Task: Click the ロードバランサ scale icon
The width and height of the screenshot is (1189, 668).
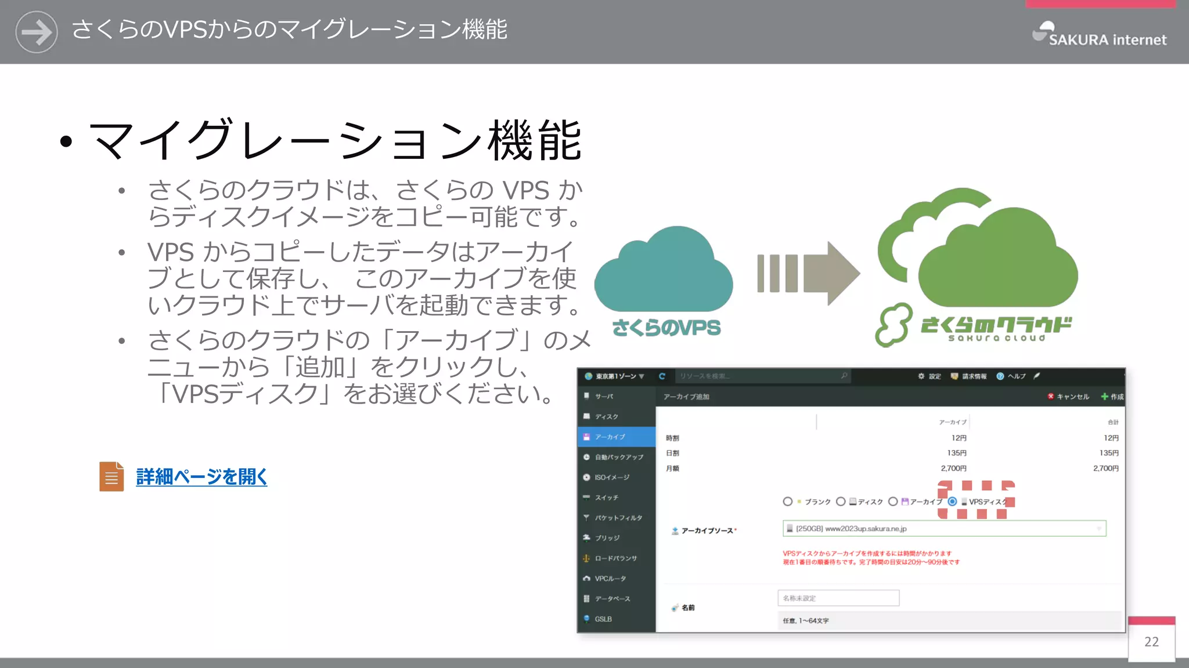Action: click(586, 558)
